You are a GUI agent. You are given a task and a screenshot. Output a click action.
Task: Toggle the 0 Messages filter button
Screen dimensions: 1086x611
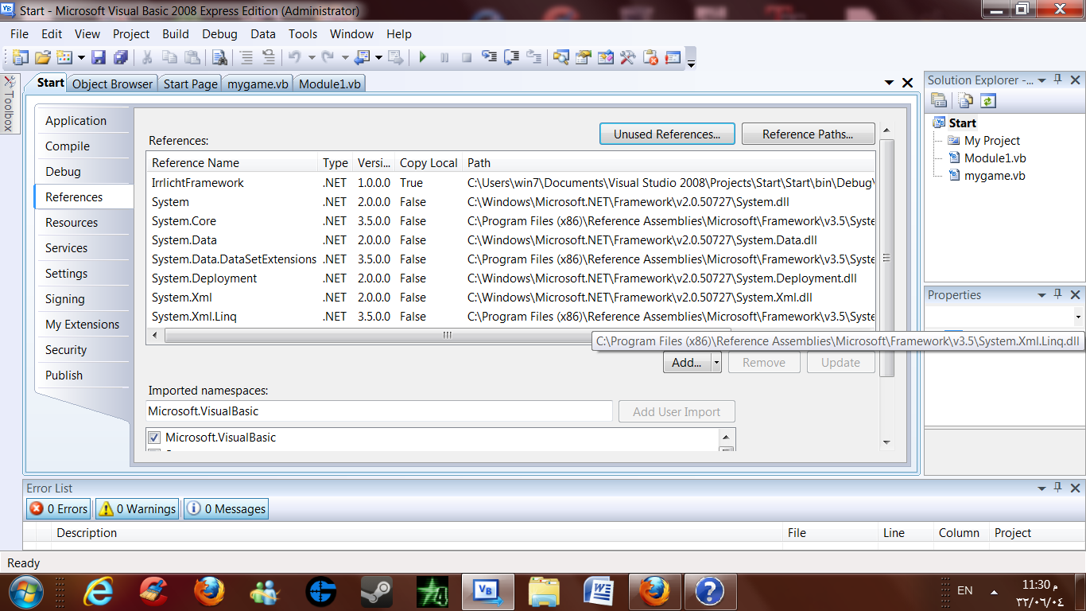click(226, 509)
